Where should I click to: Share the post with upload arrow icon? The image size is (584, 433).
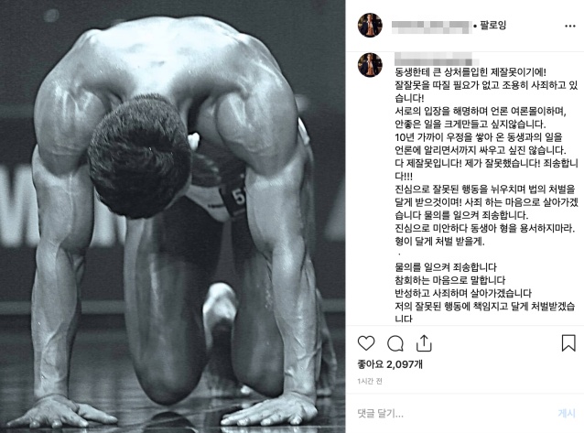424,343
